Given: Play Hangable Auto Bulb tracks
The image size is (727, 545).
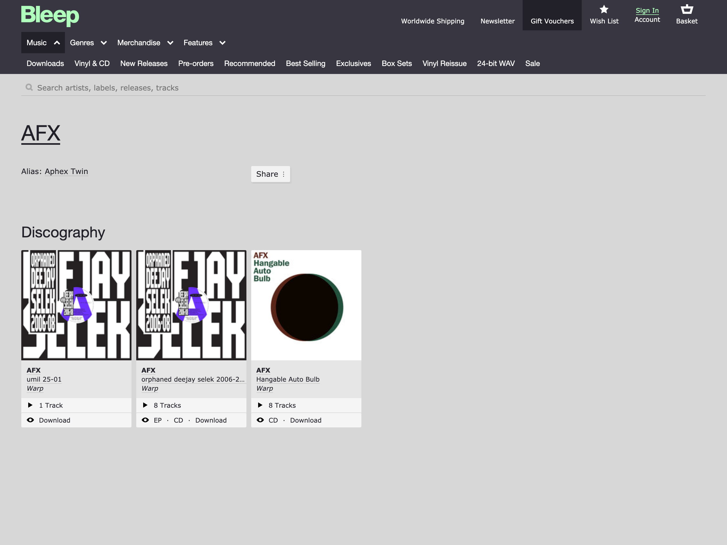Looking at the screenshot, I should pyautogui.click(x=260, y=405).
